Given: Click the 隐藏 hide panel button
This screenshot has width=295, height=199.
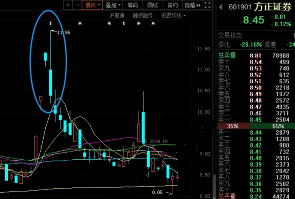Looking at the screenshot, I should (x=192, y=5).
